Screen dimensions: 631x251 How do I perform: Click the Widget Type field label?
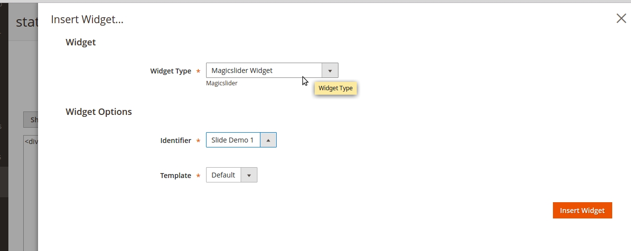pyautogui.click(x=170, y=71)
